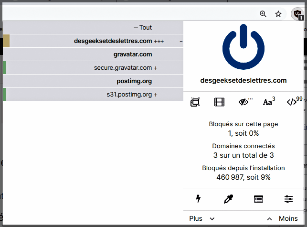Collapse options with Moins
307x227 pixels.
[x=283, y=218]
